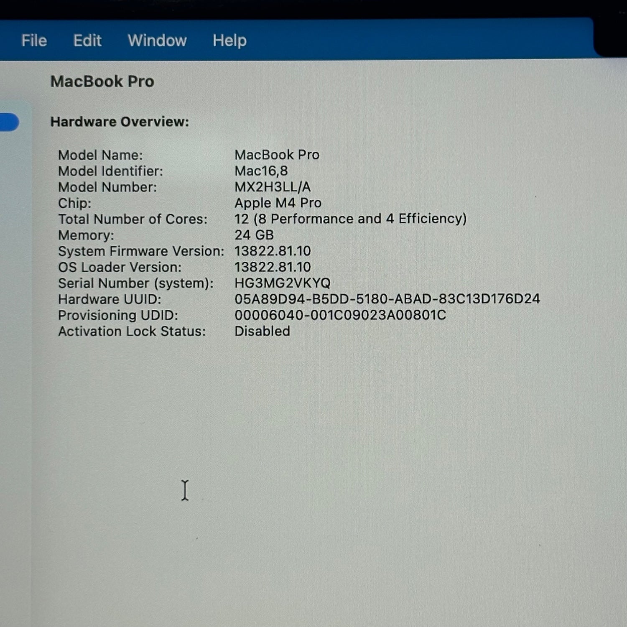Select the serial number HG3MG2VKYQ
The height and width of the screenshot is (627, 627).
click(283, 283)
